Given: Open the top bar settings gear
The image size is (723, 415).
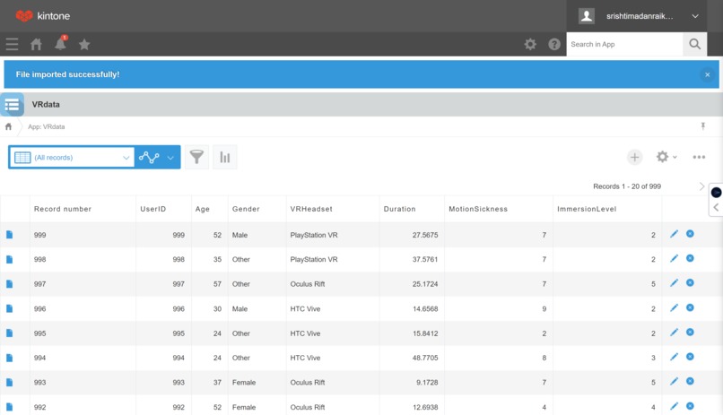Looking at the screenshot, I should [x=530, y=44].
